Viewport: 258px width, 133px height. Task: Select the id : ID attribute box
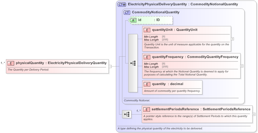pyautogui.click(x=151, y=20)
